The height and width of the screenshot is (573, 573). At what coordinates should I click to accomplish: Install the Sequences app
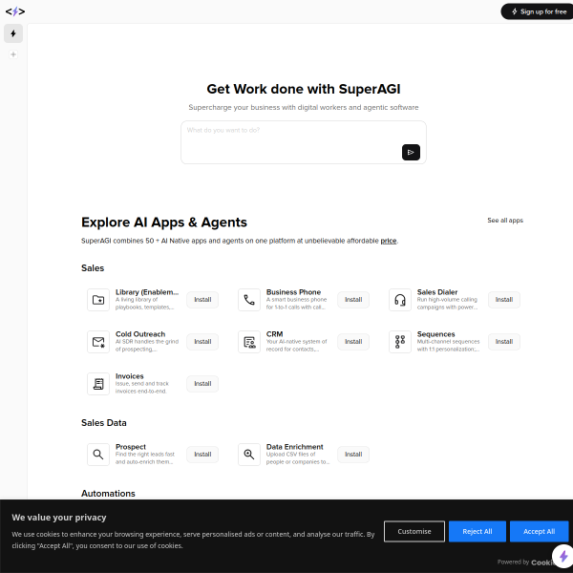pyautogui.click(x=504, y=342)
